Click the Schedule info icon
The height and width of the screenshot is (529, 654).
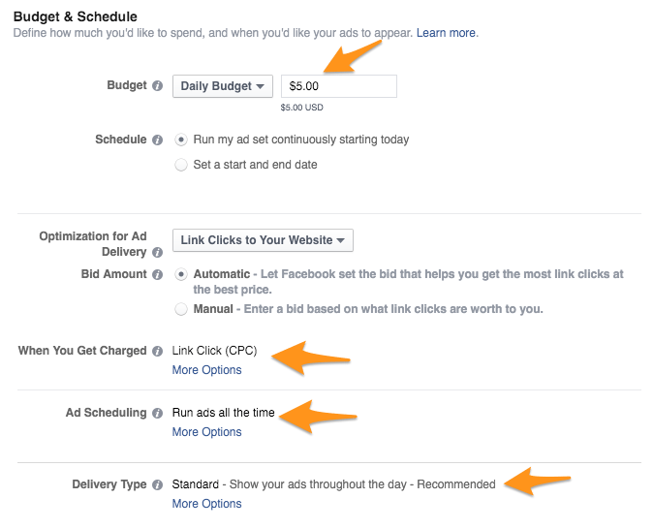pyautogui.click(x=157, y=140)
